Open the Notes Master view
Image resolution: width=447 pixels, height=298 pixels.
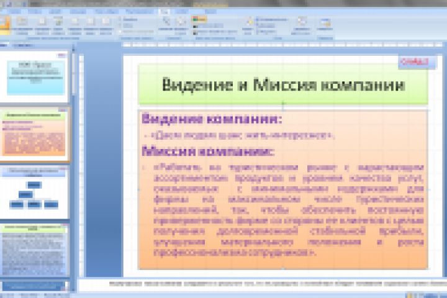[106, 25]
